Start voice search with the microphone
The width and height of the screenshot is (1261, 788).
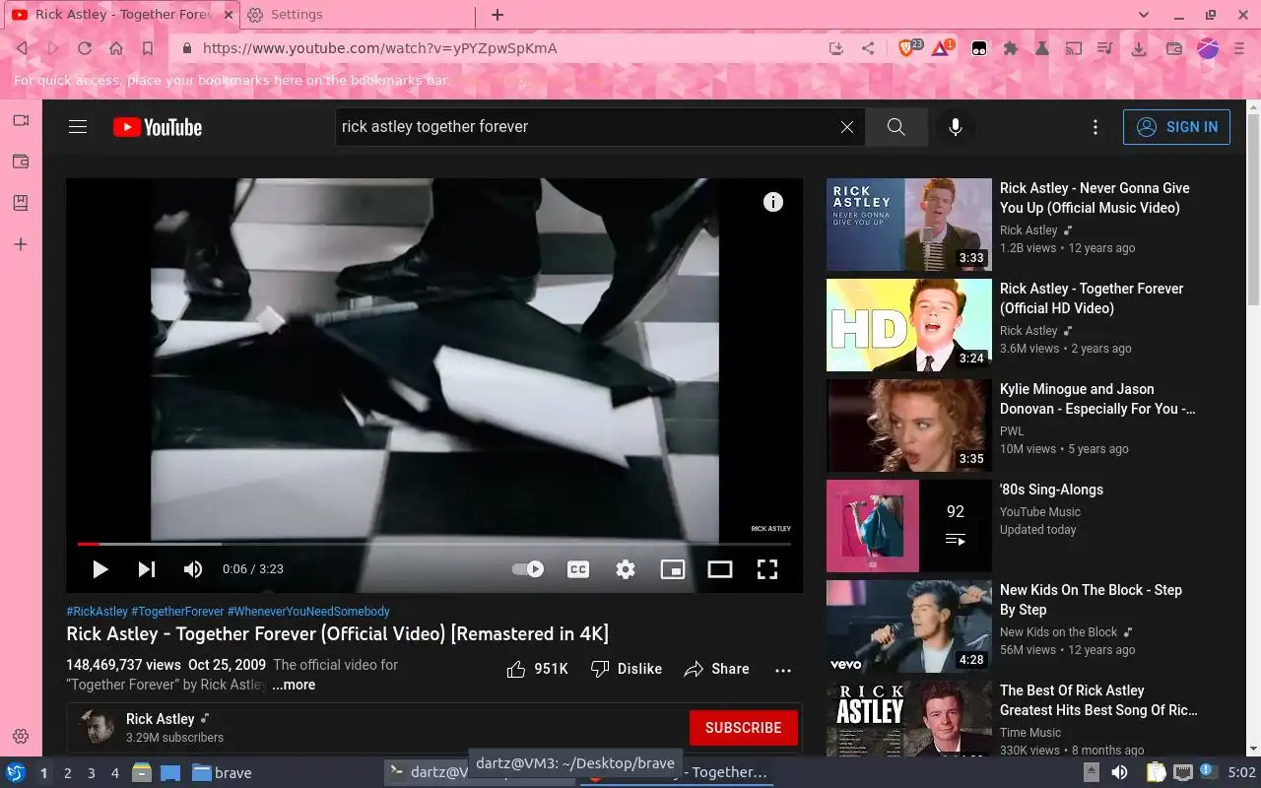tap(955, 127)
